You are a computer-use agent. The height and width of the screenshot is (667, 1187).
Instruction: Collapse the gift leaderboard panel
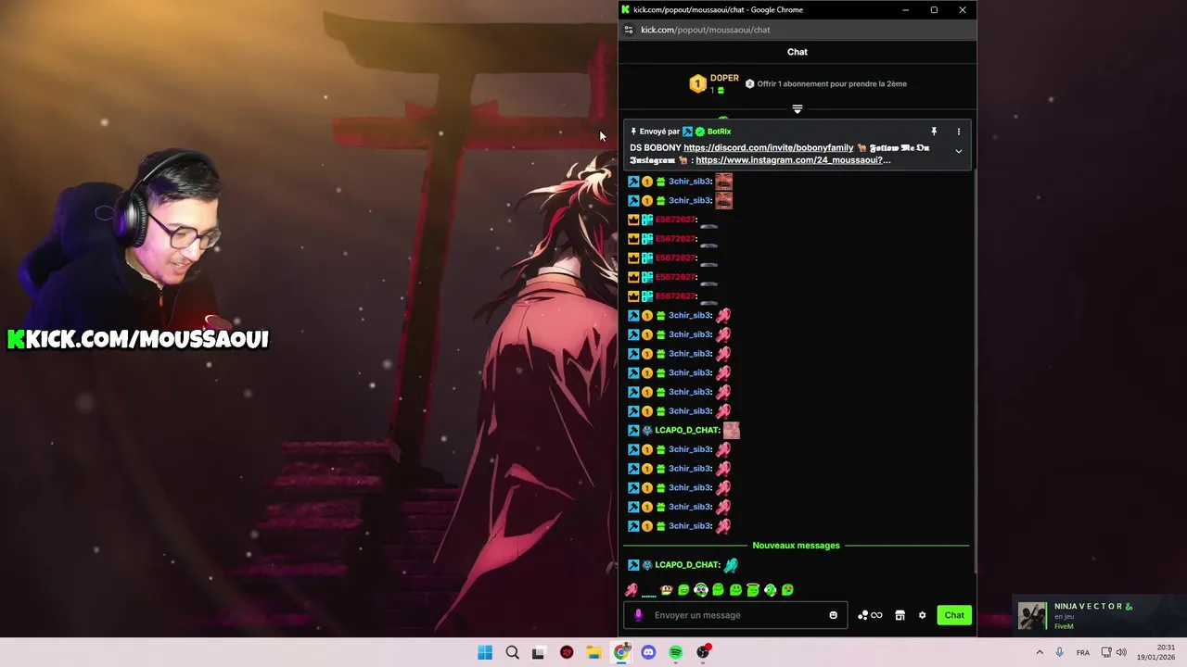[x=798, y=109]
